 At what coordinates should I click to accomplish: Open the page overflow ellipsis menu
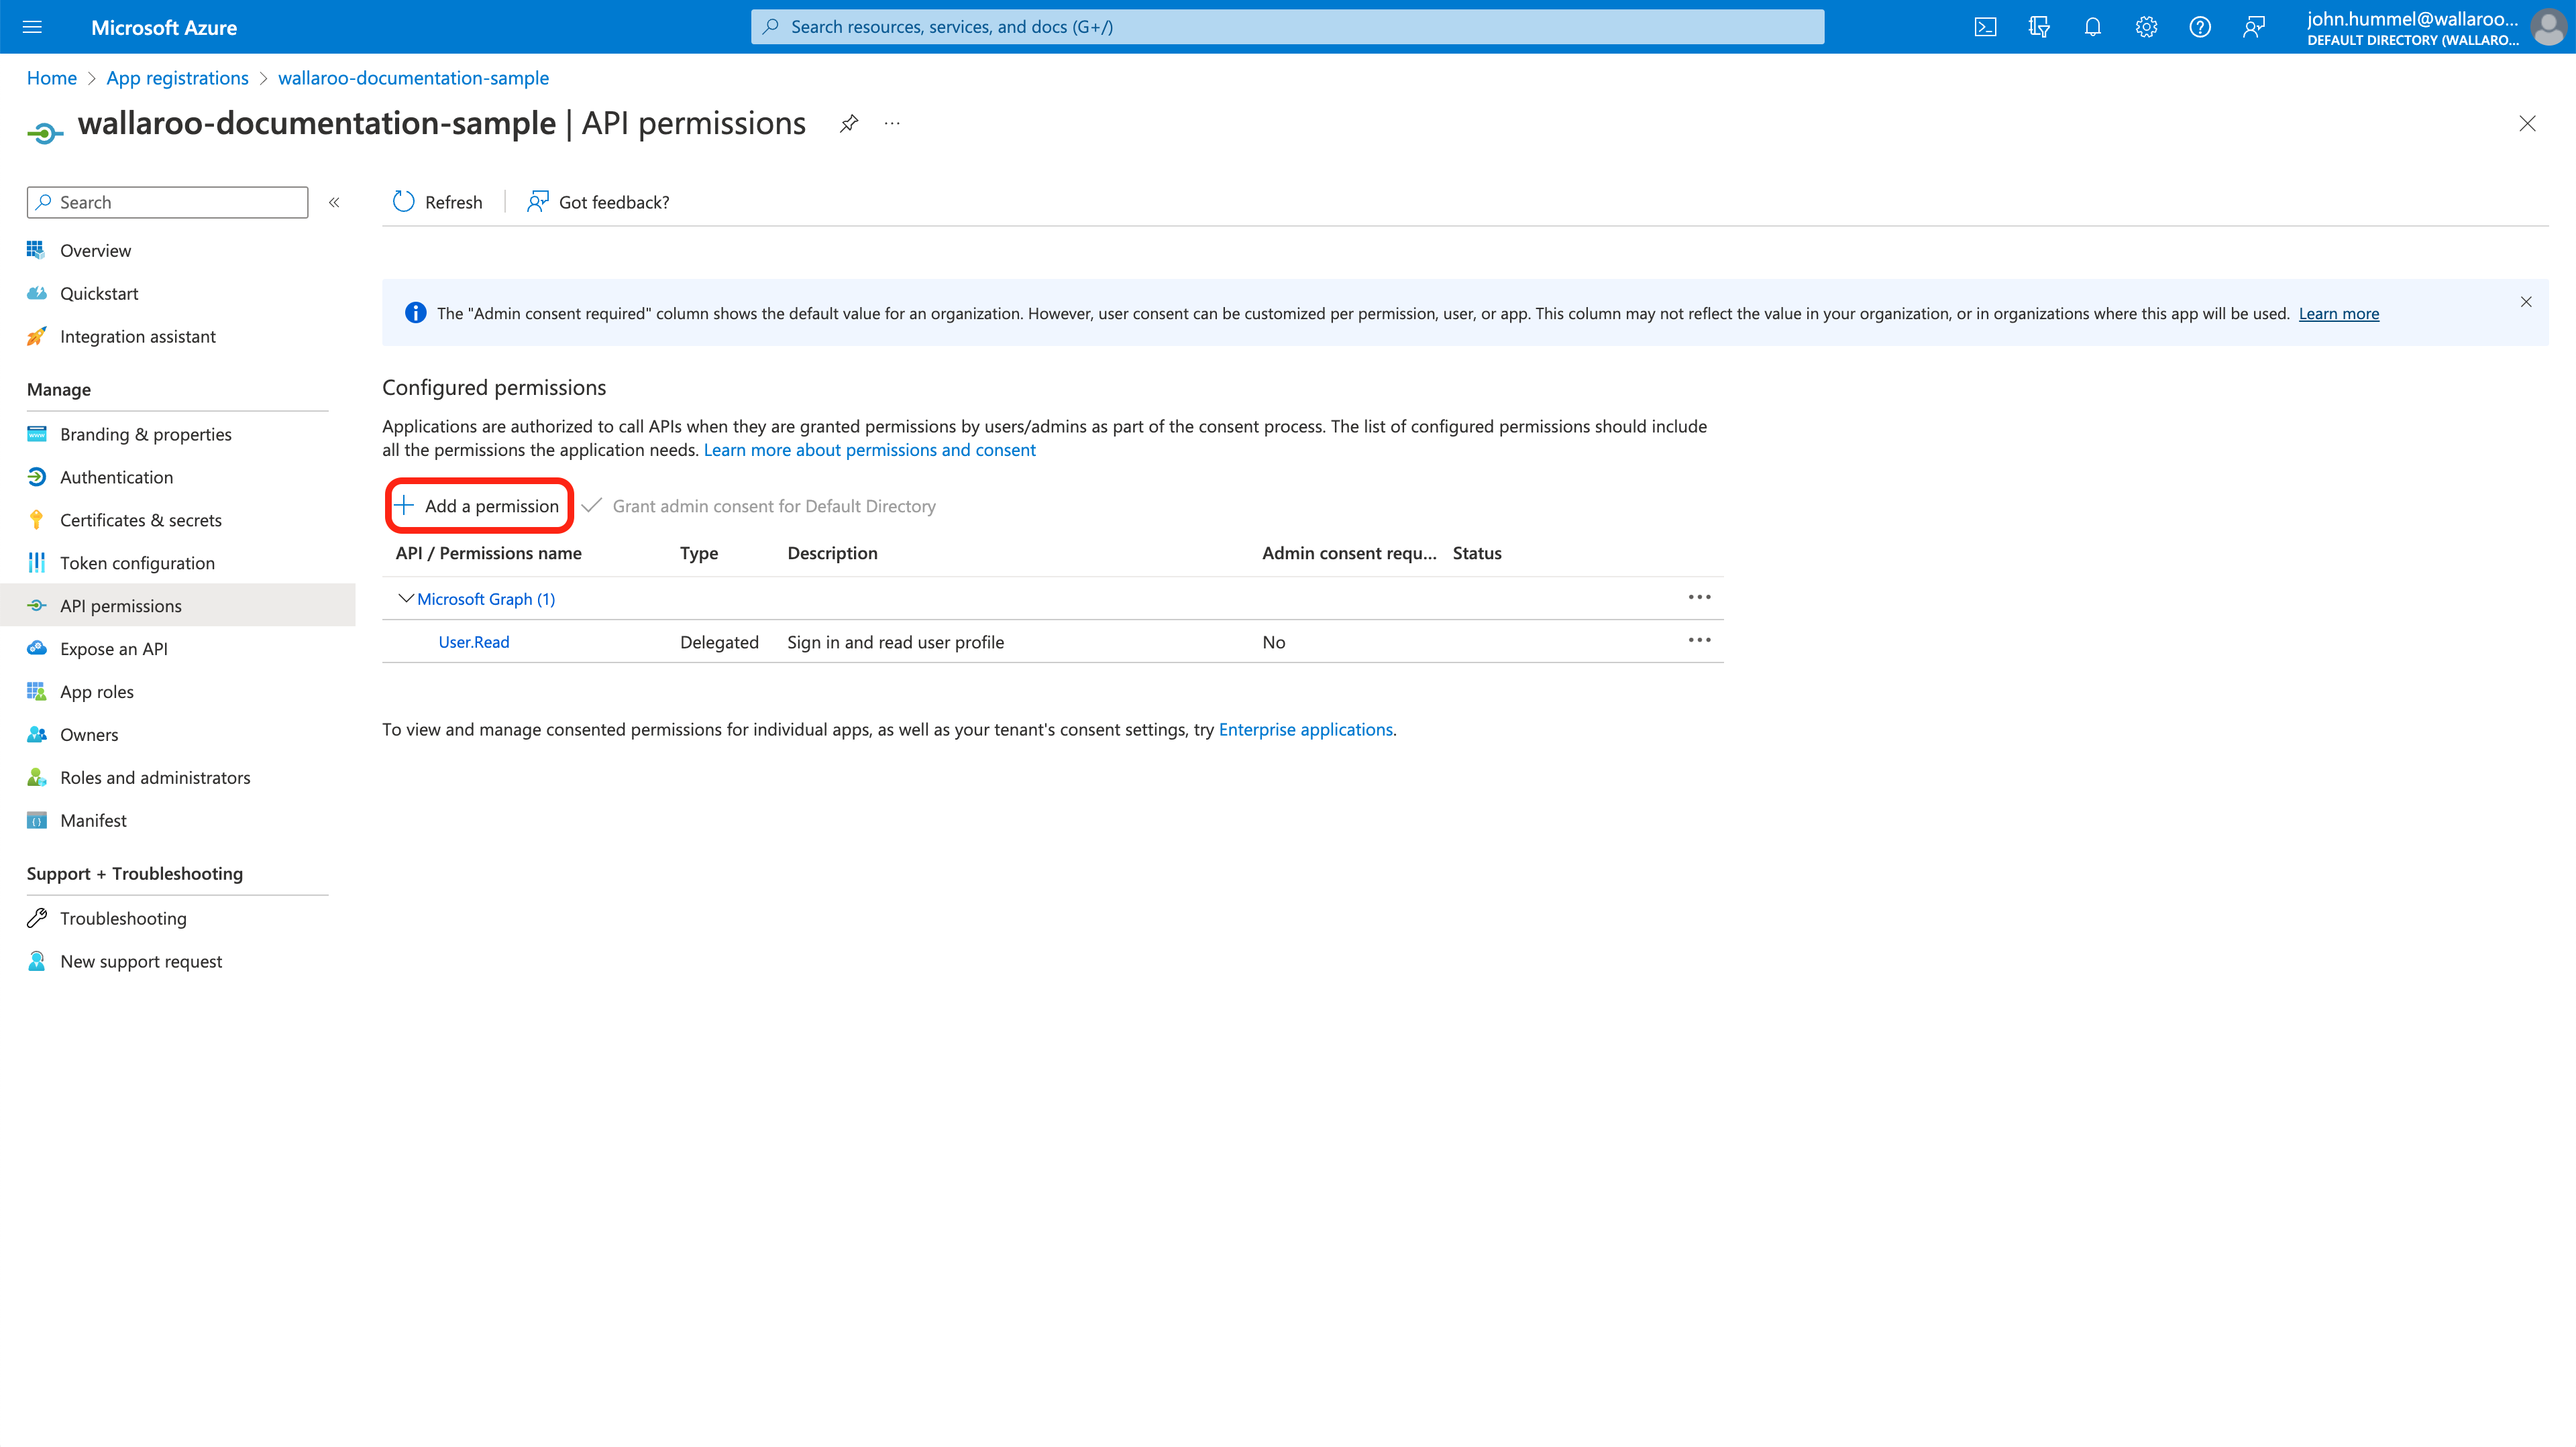891,123
